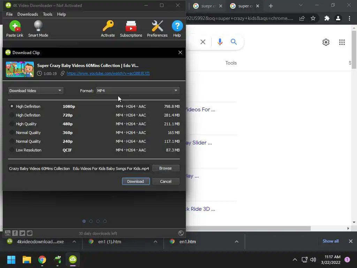Click the video thumbnail in Download Clip

tap(20, 69)
